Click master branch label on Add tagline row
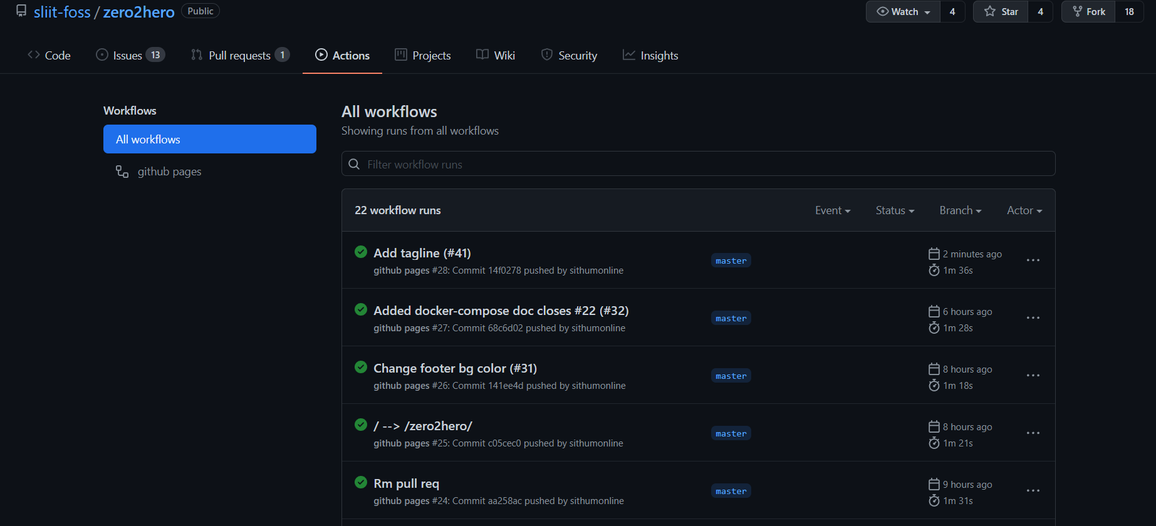Image resolution: width=1156 pixels, height=526 pixels. tap(731, 260)
